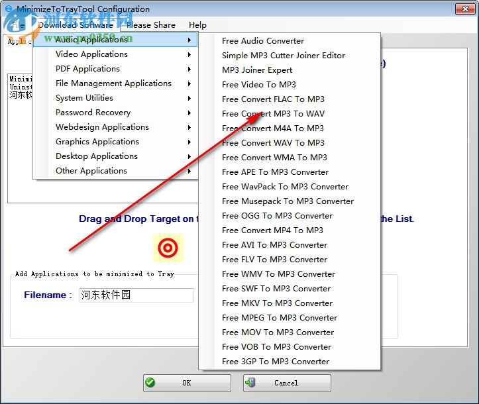This screenshot has width=479, height=404.
Task: Open Password Recovery submenu
Action: [x=115, y=113]
